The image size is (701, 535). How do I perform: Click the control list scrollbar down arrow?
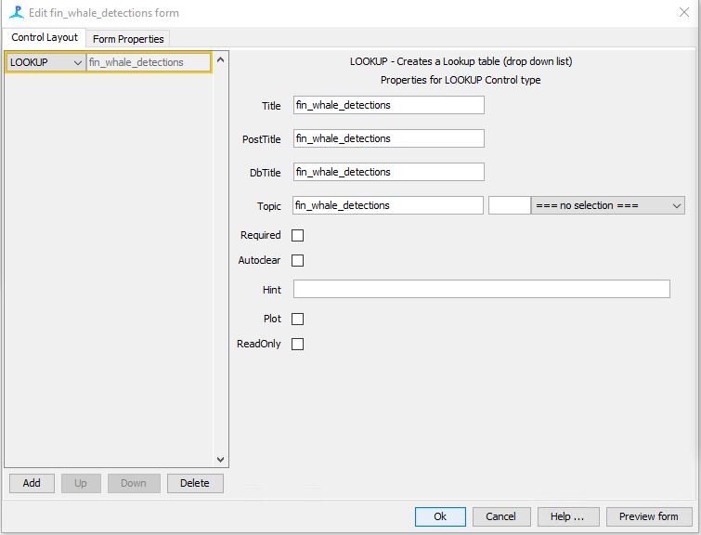pos(220,459)
